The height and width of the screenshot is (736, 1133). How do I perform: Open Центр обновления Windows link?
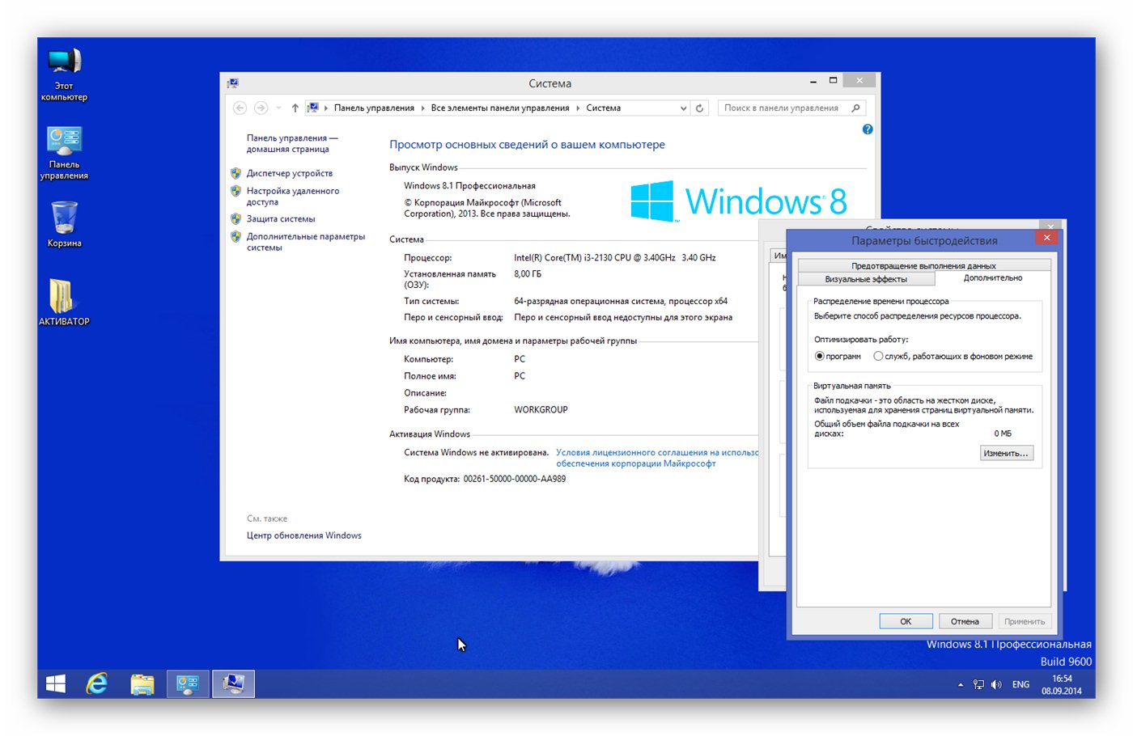tap(304, 535)
